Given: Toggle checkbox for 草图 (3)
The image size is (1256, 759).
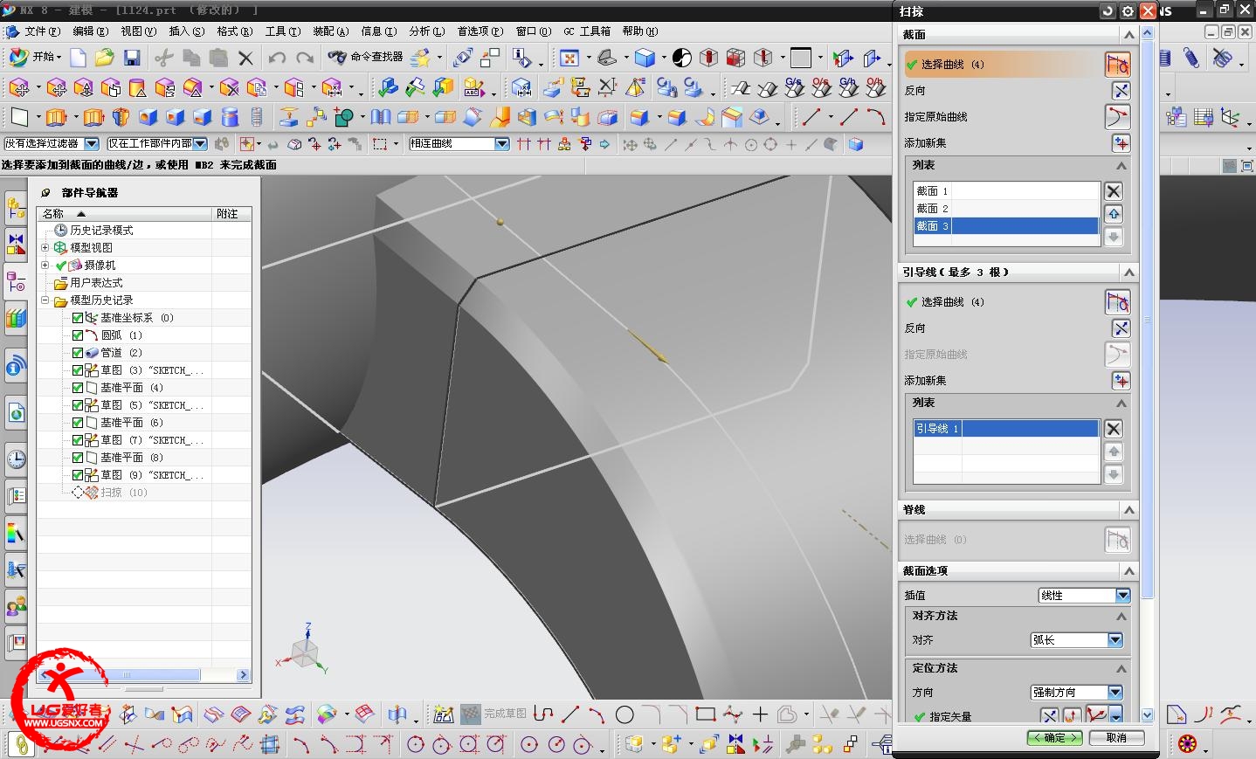Looking at the screenshot, I should (x=78, y=370).
